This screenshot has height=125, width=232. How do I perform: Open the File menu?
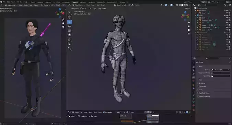click(4, 2)
